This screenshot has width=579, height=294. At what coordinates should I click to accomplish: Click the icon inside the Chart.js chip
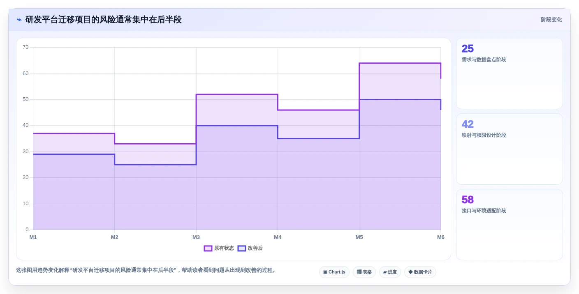pos(325,272)
